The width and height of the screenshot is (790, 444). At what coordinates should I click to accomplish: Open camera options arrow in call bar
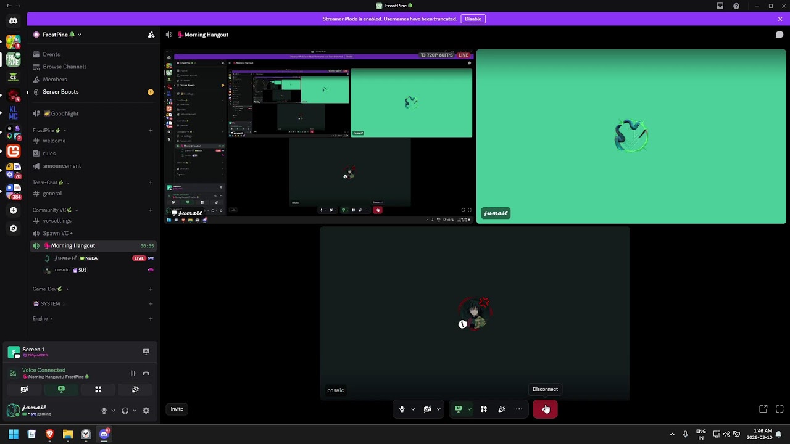439,409
